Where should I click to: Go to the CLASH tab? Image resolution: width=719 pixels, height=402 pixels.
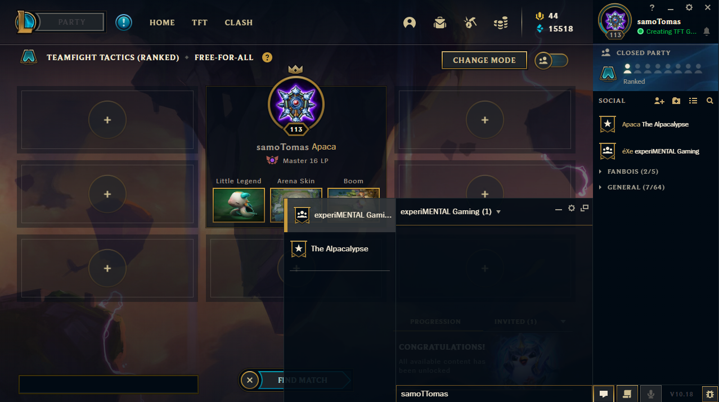tap(239, 22)
